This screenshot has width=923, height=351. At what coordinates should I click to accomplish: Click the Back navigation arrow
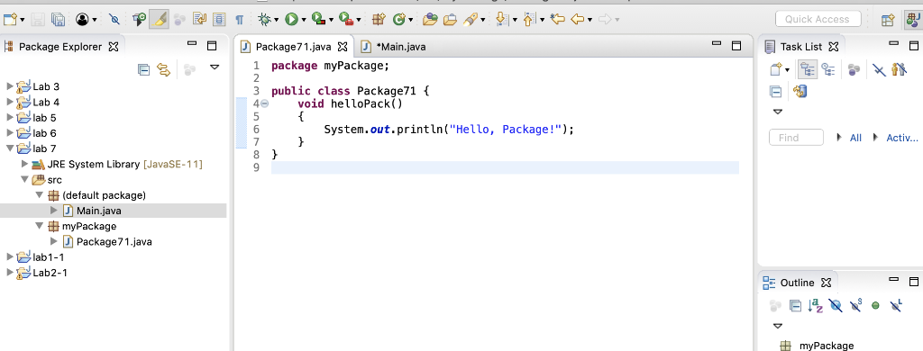click(x=578, y=20)
